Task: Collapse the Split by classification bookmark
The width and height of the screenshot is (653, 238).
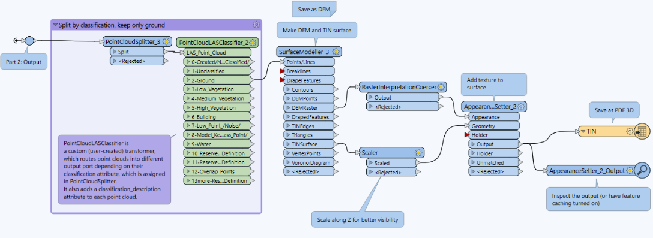Action: [x=55, y=25]
